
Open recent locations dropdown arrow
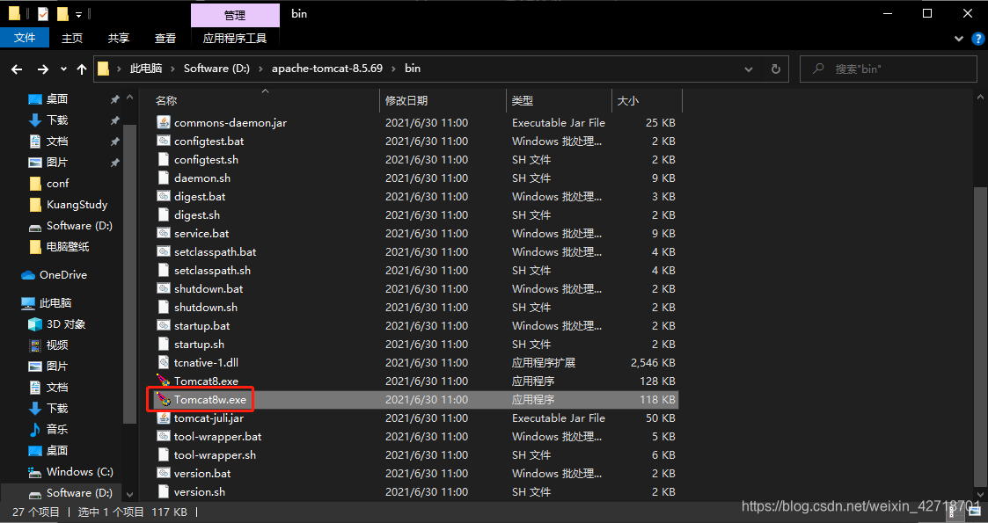click(x=63, y=69)
